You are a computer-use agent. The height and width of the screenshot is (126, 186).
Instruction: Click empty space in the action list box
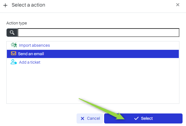(93, 85)
